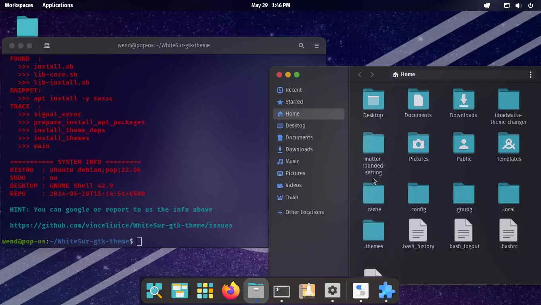This screenshot has height=305, width=541.
Task: Go back in Files navigation
Action: [360, 75]
